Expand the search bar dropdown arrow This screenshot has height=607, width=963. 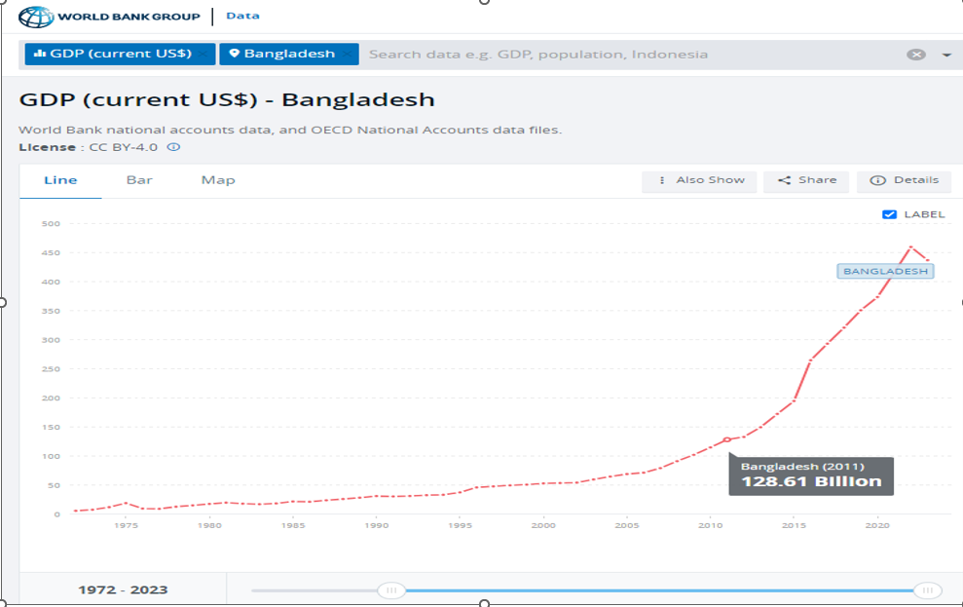(x=946, y=55)
